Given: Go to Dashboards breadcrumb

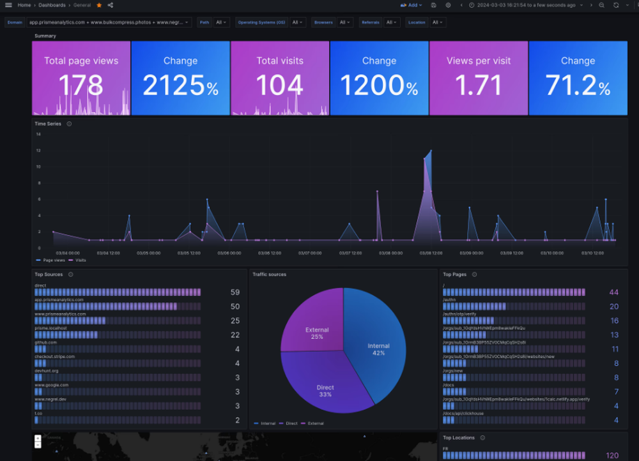Looking at the screenshot, I should point(52,5).
